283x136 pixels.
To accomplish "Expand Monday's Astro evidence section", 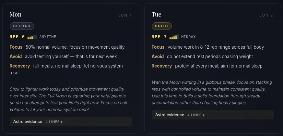I will coord(71,121).
